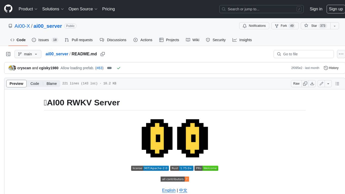Open cryscan's profile

(x=24, y=68)
